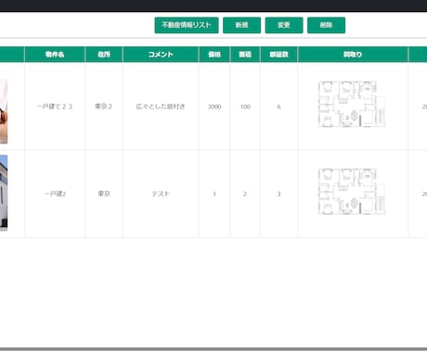The width and height of the screenshot is (427, 352).
Task: Click the 間取り column header
Action: pyautogui.click(x=353, y=55)
